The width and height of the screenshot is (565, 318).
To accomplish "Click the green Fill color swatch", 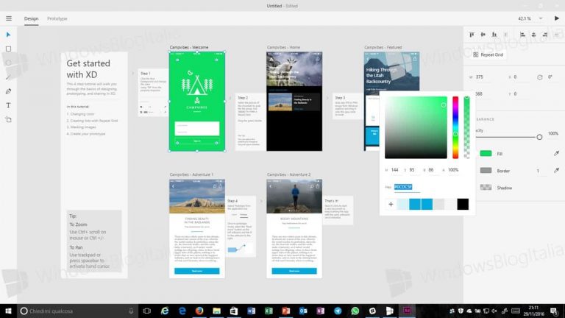I will [486, 154].
